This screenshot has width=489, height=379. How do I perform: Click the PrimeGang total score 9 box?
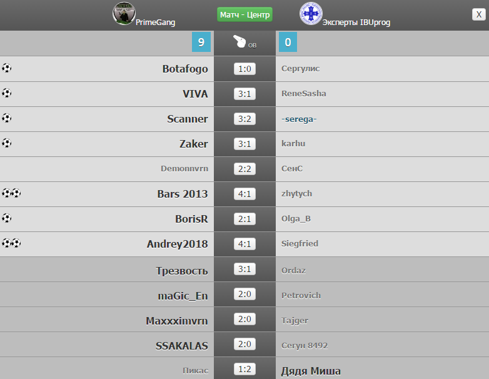point(201,42)
